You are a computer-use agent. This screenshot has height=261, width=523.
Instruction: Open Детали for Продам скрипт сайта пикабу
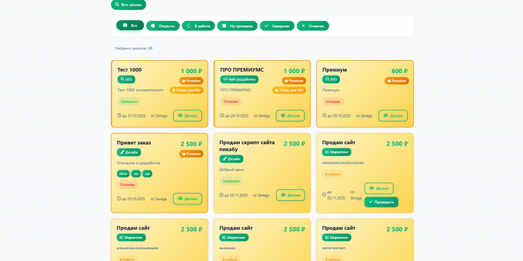click(x=290, y=195)
